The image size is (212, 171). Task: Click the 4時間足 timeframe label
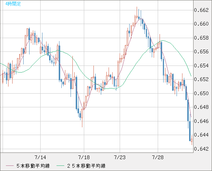(13, 4)
